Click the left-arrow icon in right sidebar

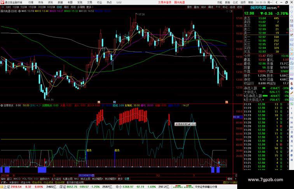[292, 7]
